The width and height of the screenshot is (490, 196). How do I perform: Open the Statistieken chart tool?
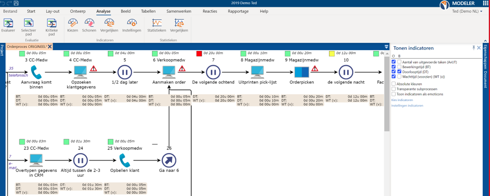(x=156, y=23)
